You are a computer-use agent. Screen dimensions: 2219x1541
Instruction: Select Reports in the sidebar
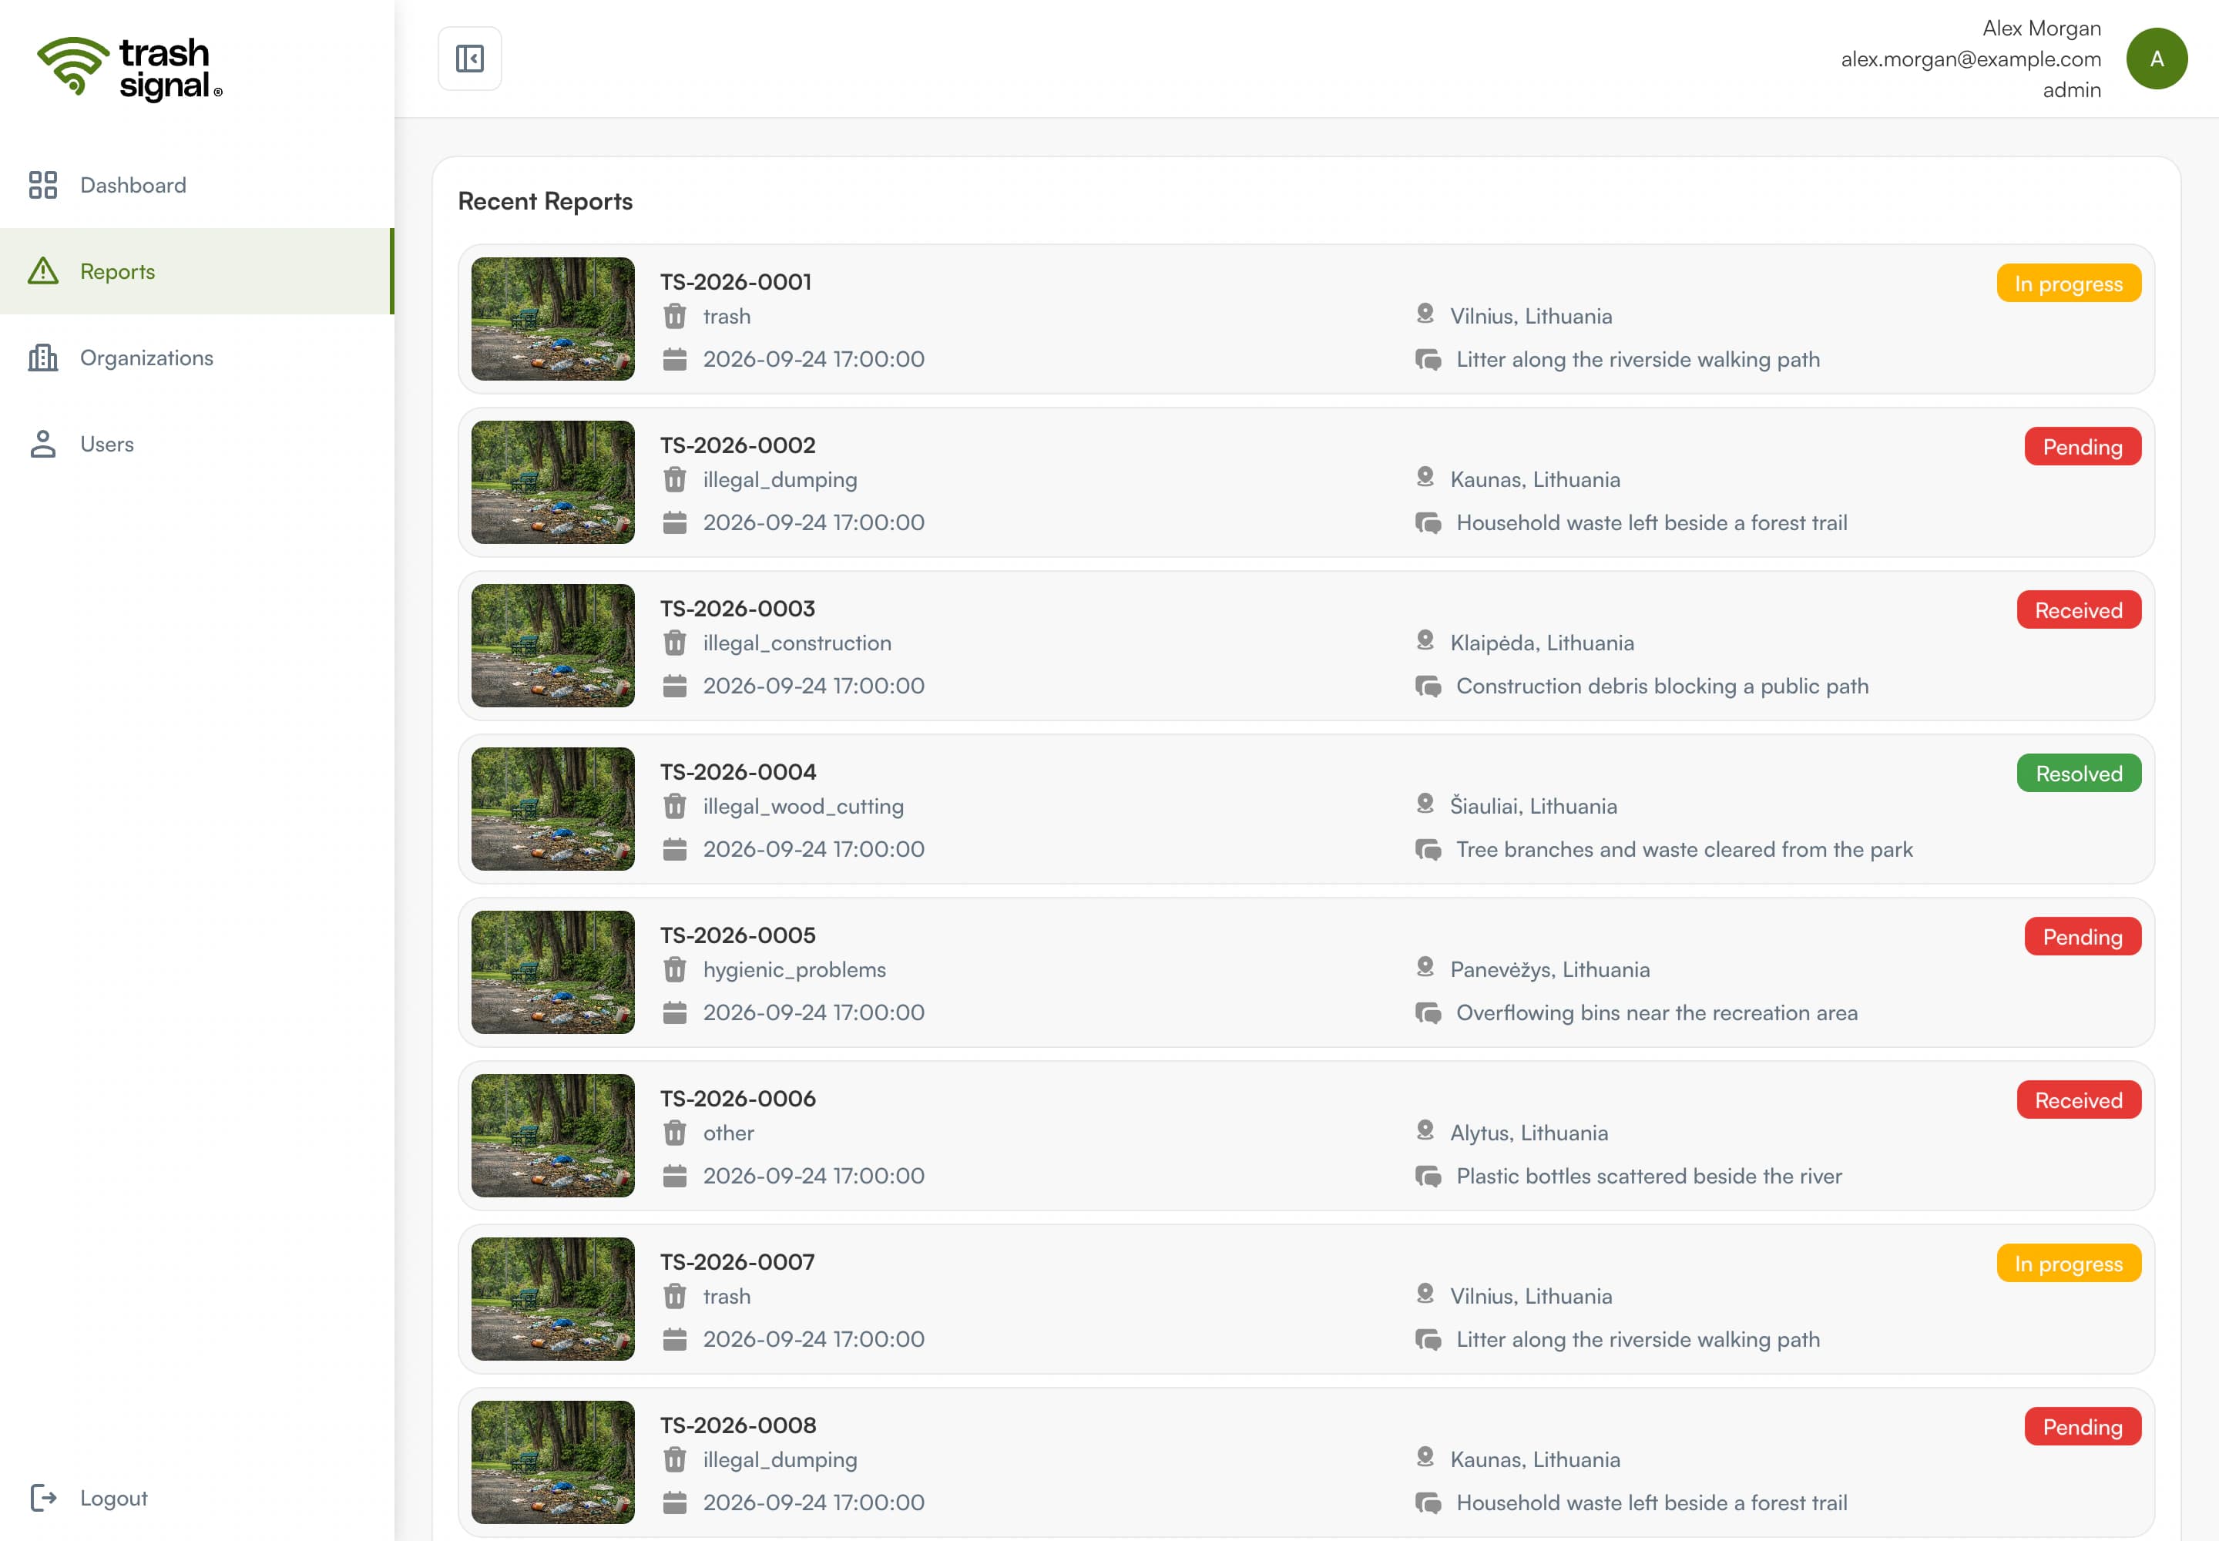pos(197,271)
